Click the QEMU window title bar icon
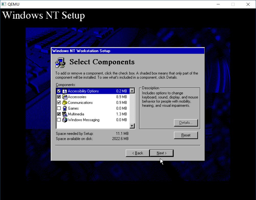Screen dimensions: 256x200 [4, 4]
